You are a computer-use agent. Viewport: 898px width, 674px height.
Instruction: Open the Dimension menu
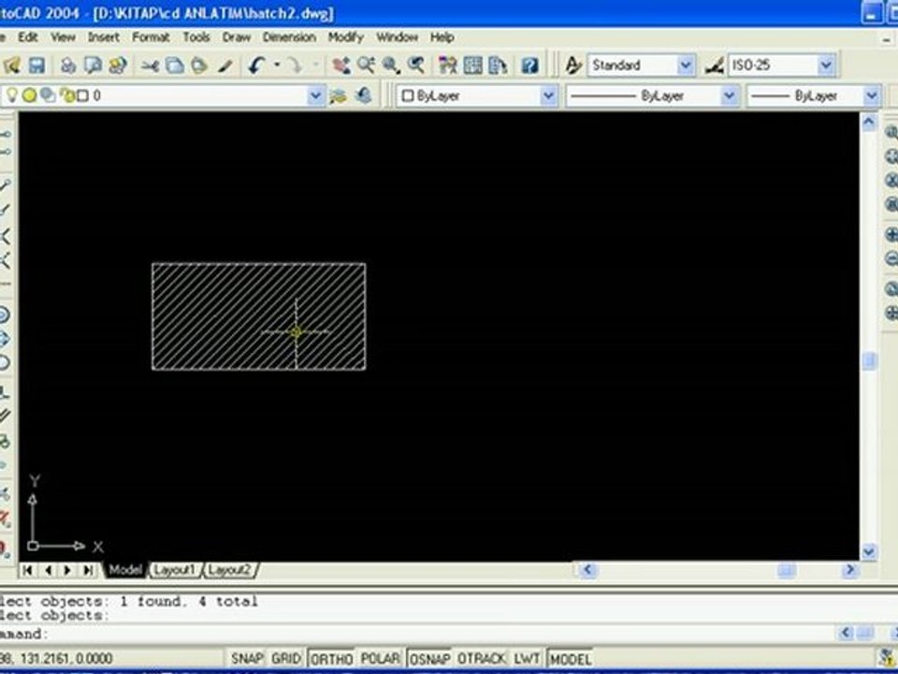[x=289, y=37]
